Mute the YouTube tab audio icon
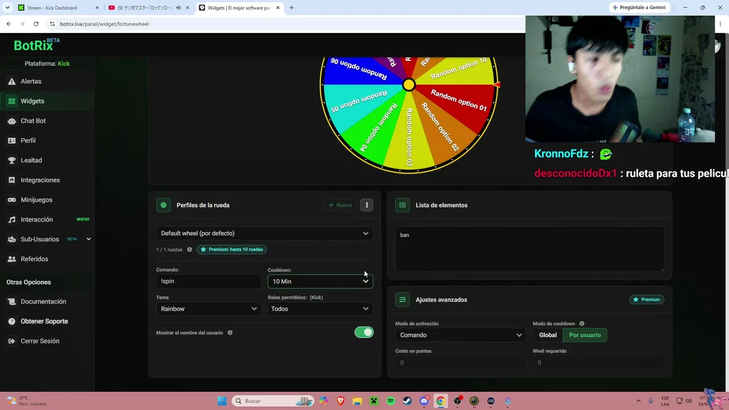 178,8
